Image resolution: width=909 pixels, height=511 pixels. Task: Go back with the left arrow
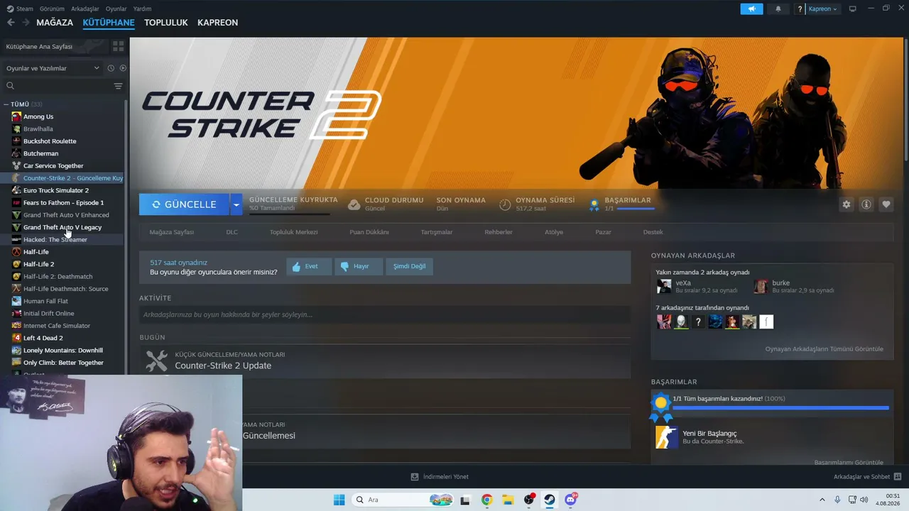point(11,23)
